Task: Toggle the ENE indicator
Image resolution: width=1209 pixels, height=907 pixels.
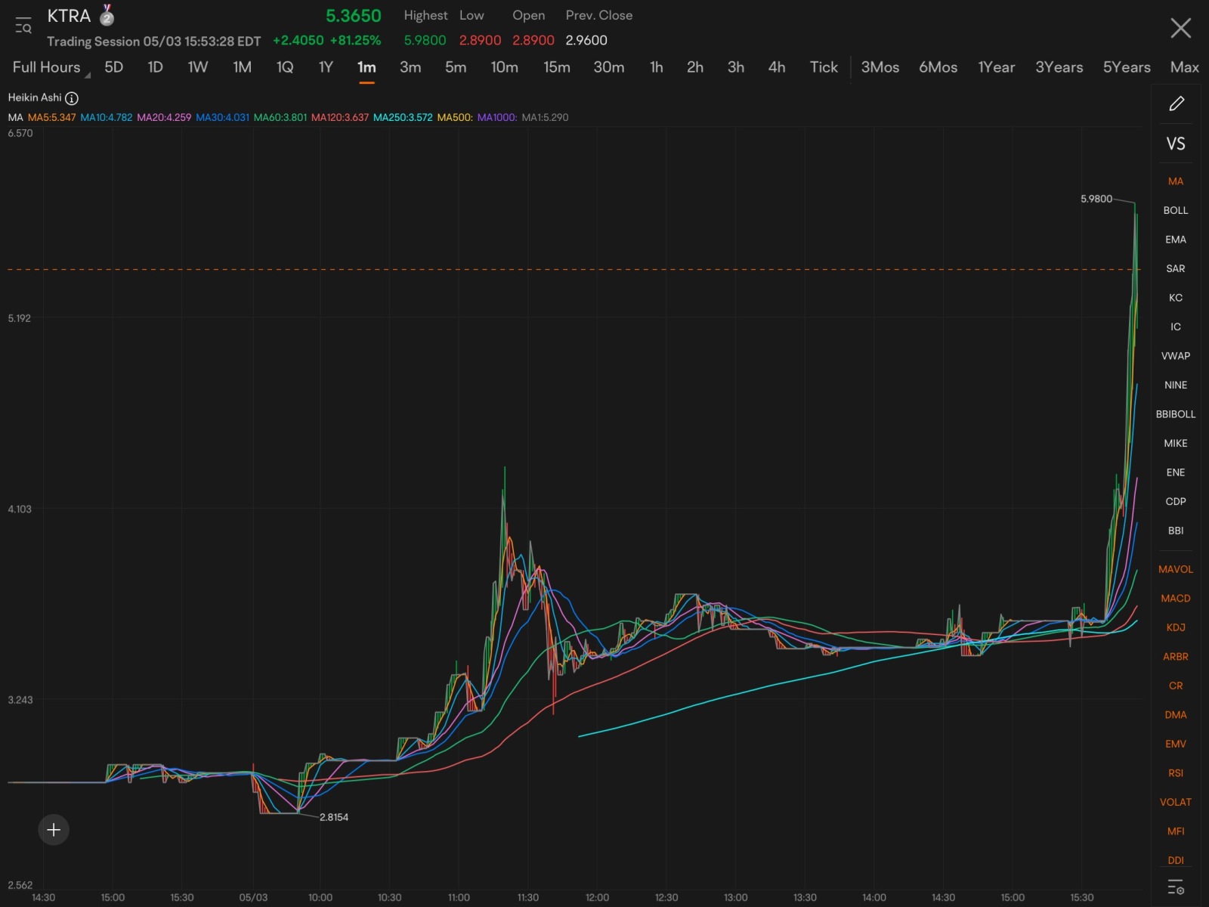Action: click(x=1176, y=472)
